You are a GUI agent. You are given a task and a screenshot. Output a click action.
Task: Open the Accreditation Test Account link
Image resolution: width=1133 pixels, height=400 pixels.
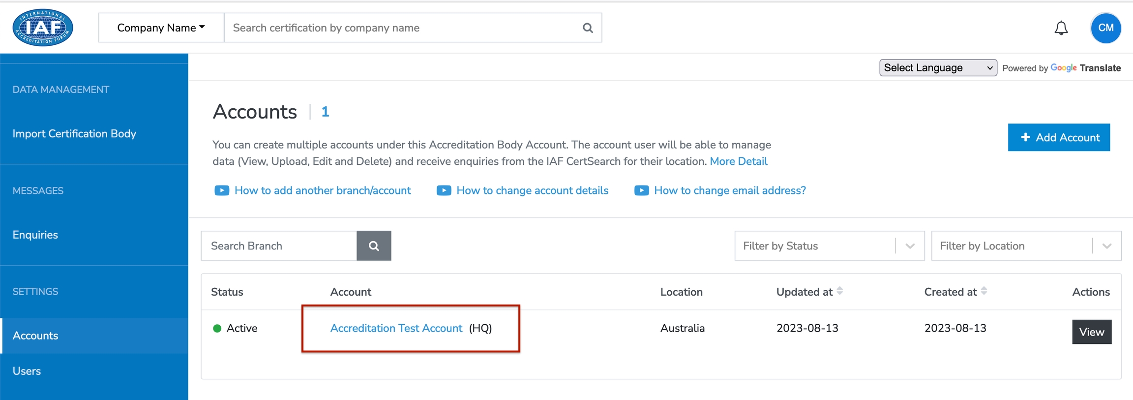click(x=396, y=328)
